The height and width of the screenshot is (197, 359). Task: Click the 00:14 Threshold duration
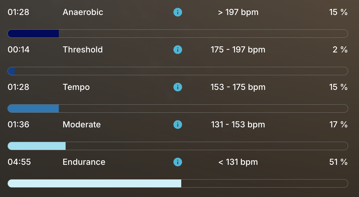click(19, 50)
